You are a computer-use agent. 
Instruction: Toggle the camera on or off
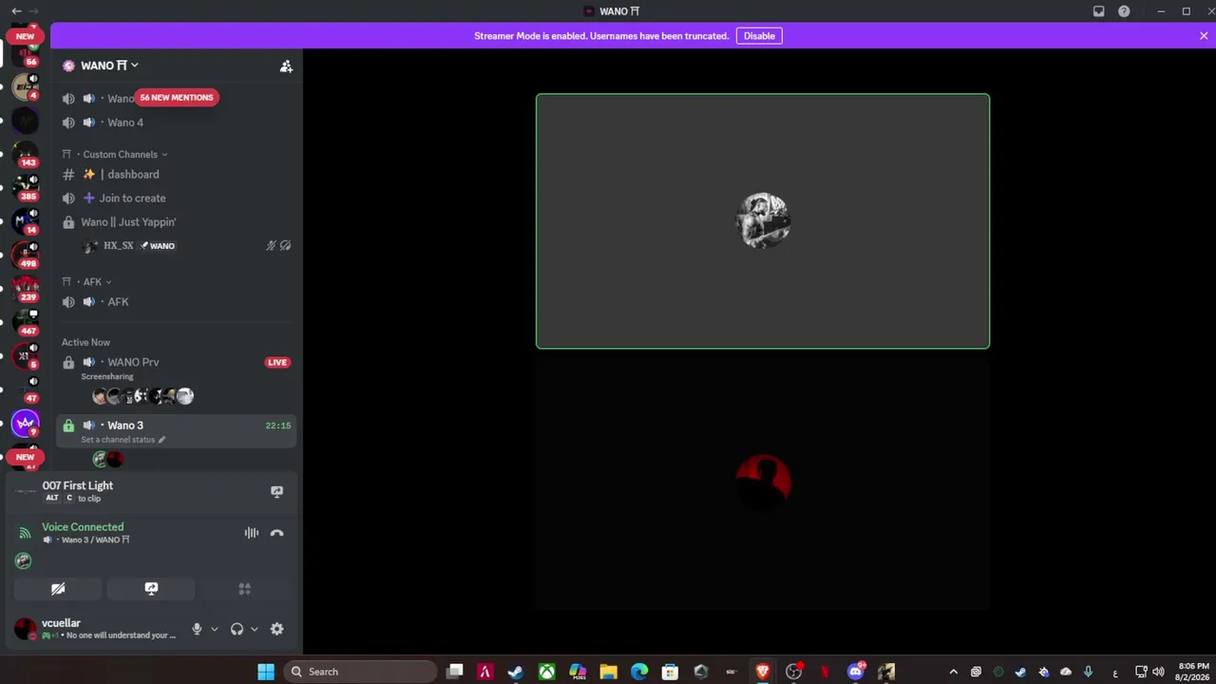(x=58, y=589)
